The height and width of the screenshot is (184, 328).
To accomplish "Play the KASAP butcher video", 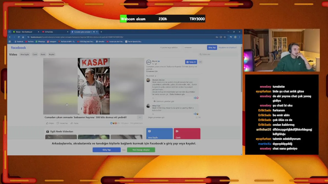I will [94, 86].
